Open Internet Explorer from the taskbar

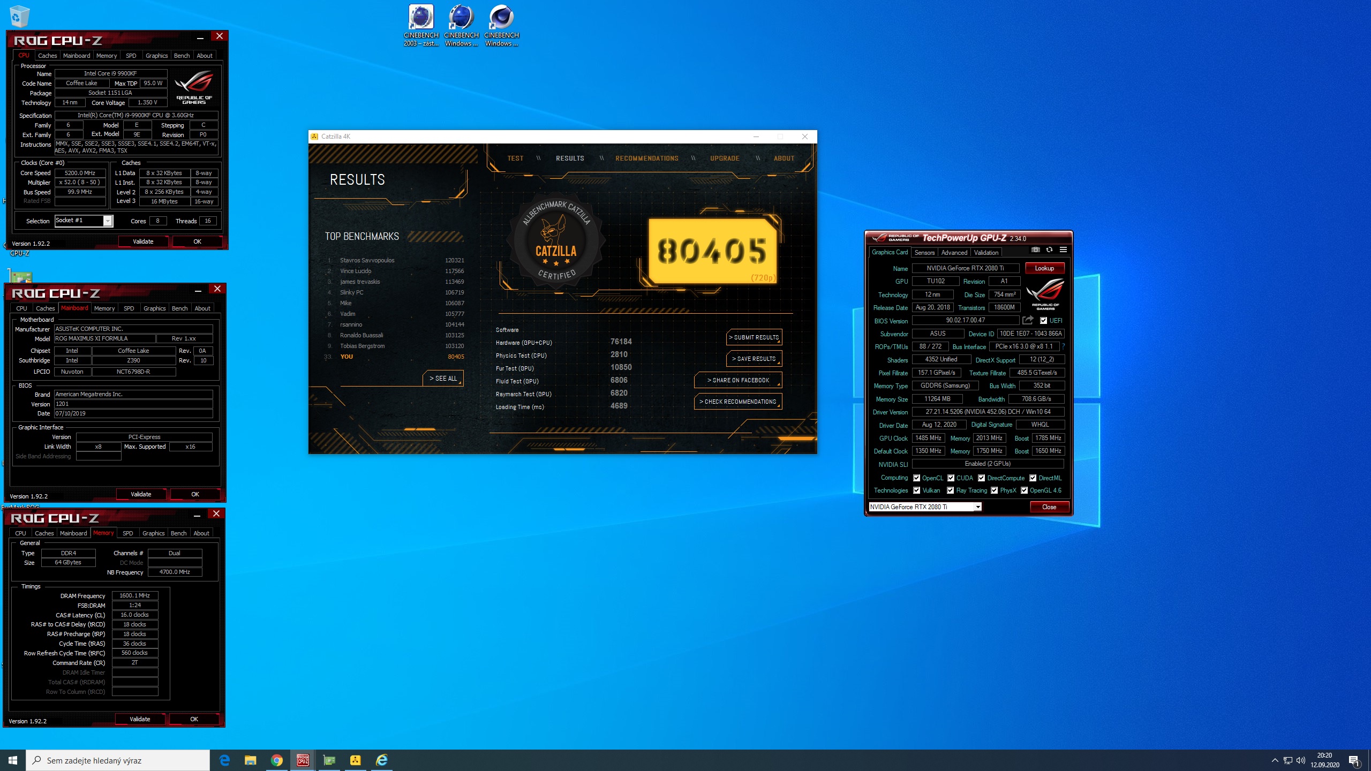click(x=381, y=760)
